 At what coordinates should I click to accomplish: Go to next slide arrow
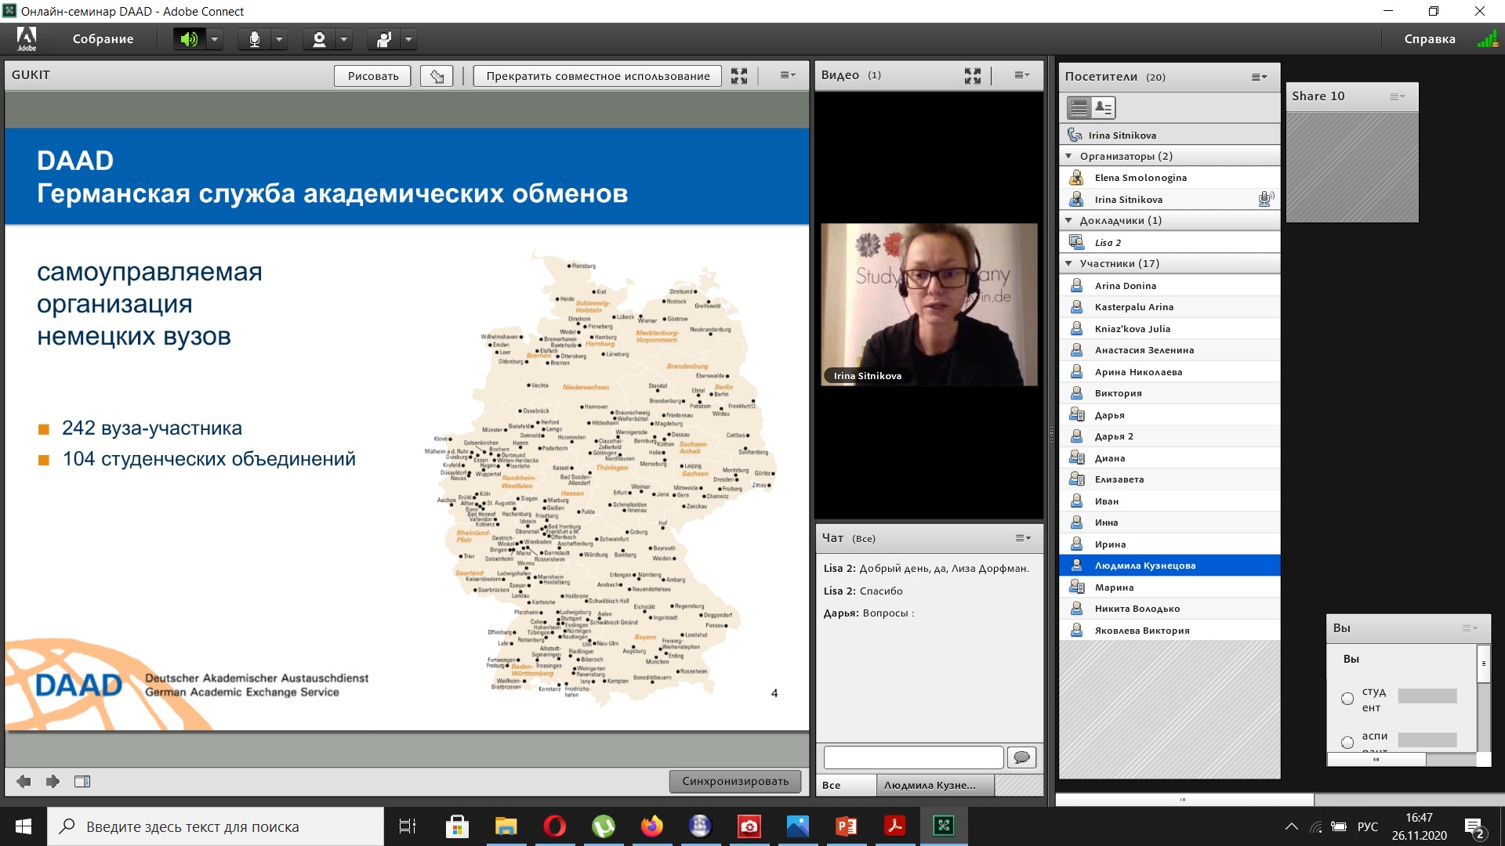click(x=53, y=781)
